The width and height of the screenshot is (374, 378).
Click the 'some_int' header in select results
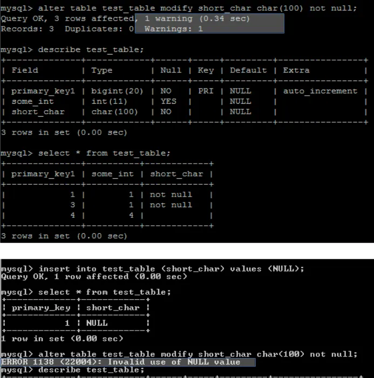(x=113, y=174)
